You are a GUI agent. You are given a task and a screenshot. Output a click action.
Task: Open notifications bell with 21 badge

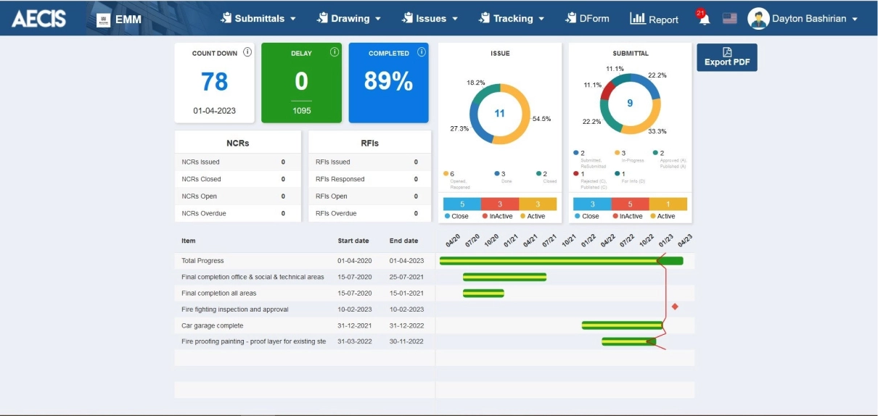(x=703, y=18)
